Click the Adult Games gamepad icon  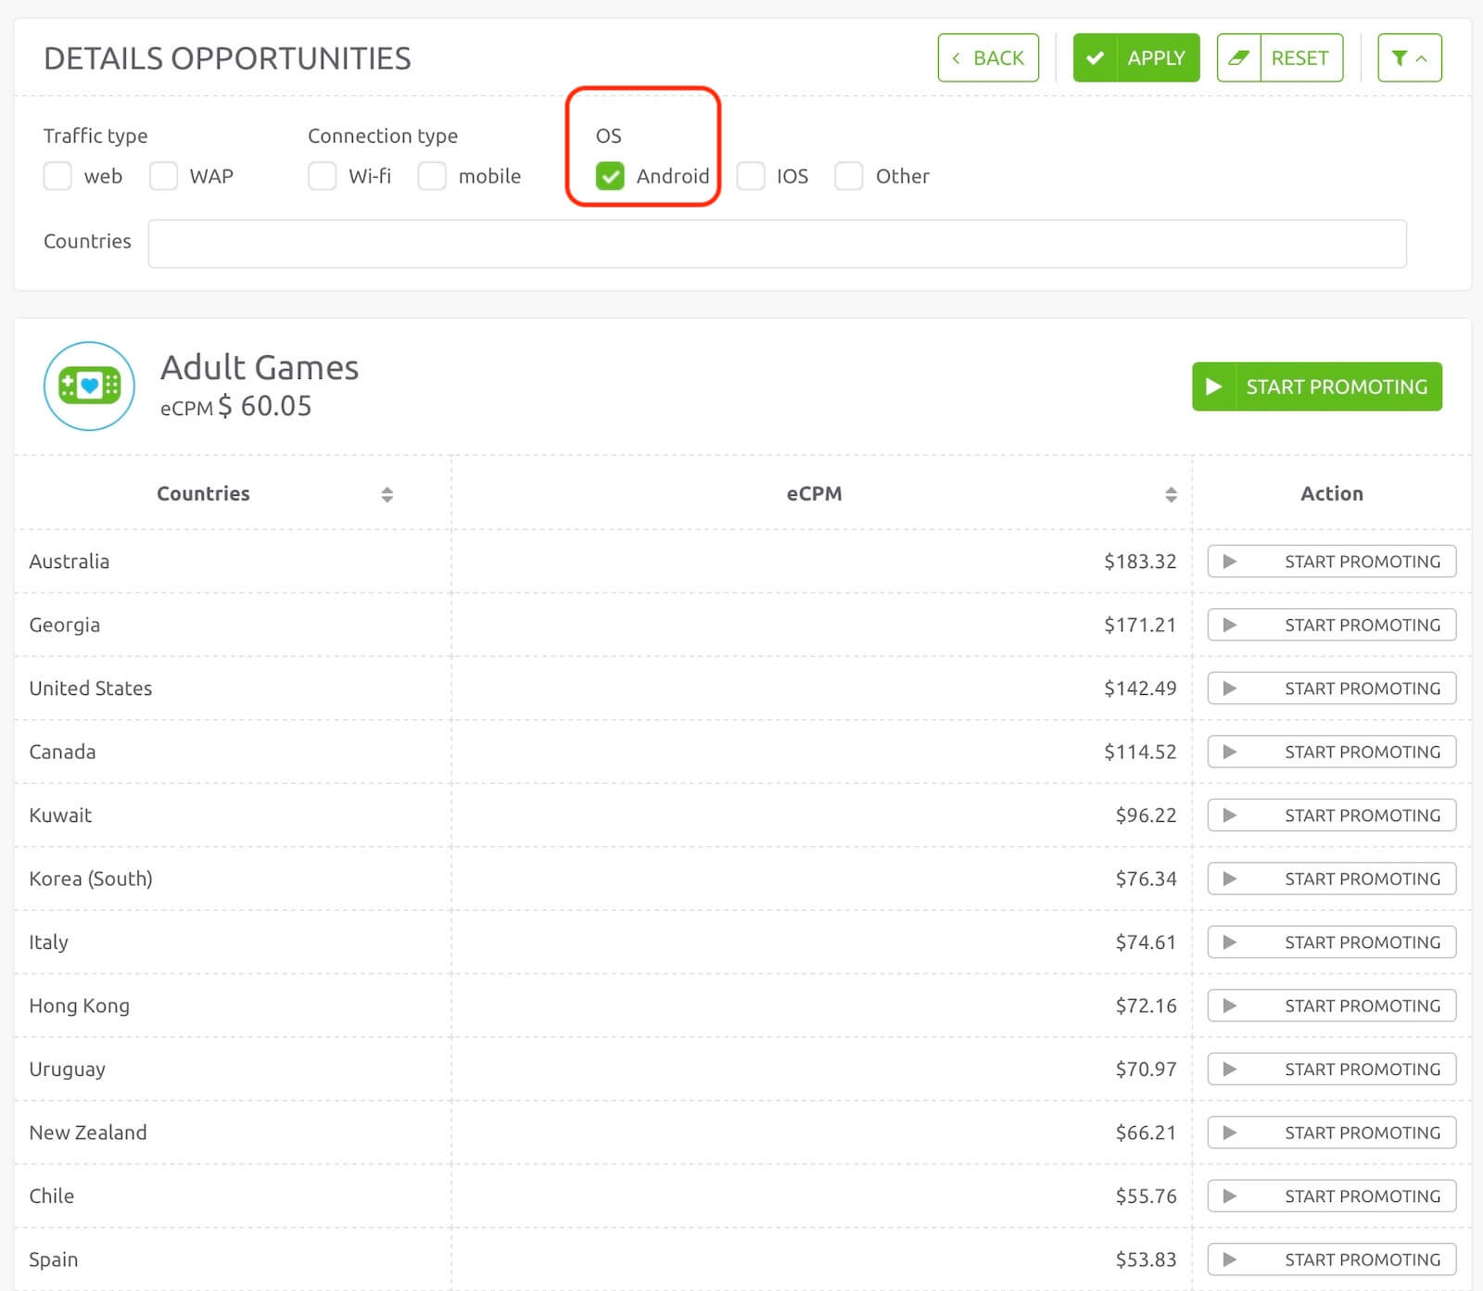click(89, 386)
